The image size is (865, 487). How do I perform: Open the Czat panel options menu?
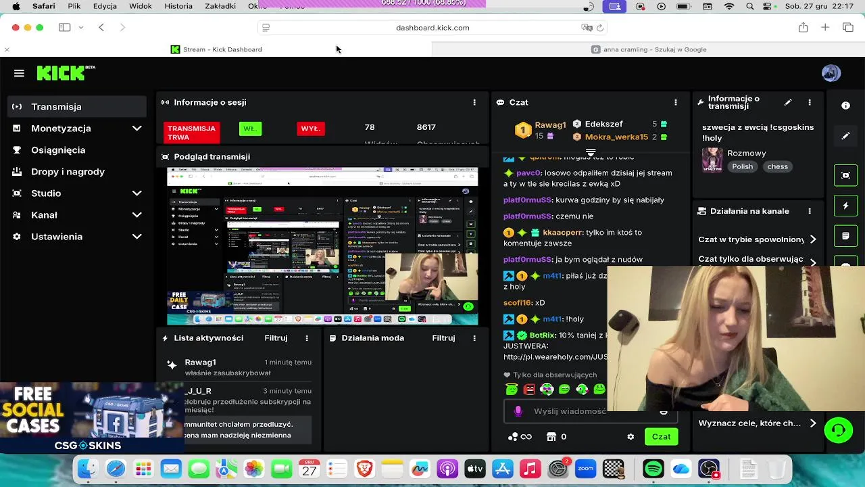tap(675, 102)
